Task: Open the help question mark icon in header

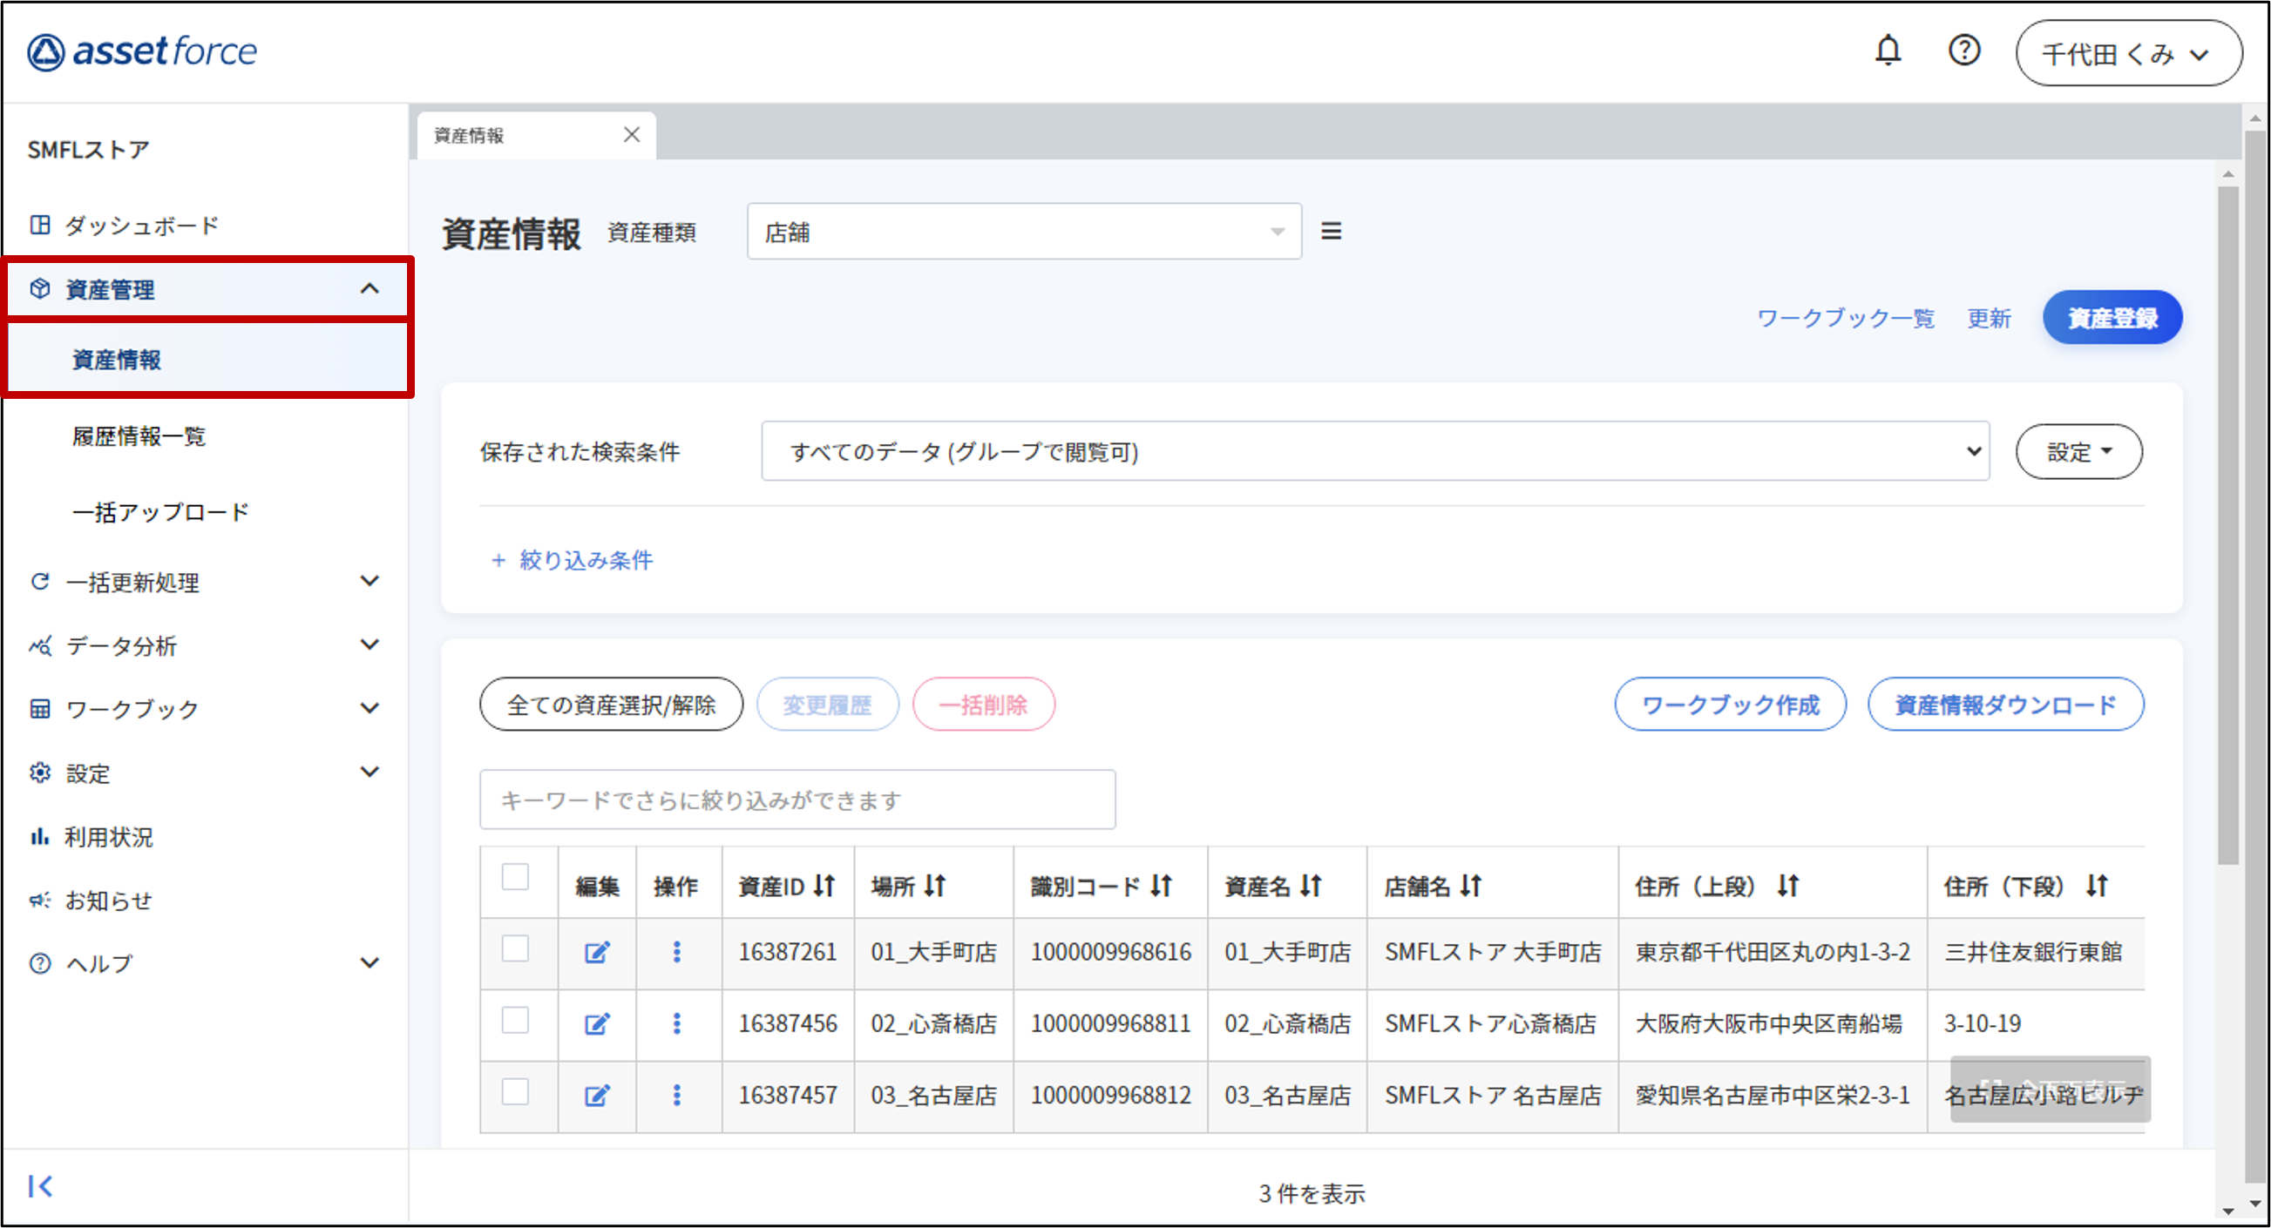Action: click(1963, 51)
